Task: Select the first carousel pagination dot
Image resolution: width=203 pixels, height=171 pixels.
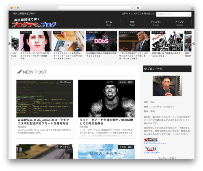Action: [87, 62]
